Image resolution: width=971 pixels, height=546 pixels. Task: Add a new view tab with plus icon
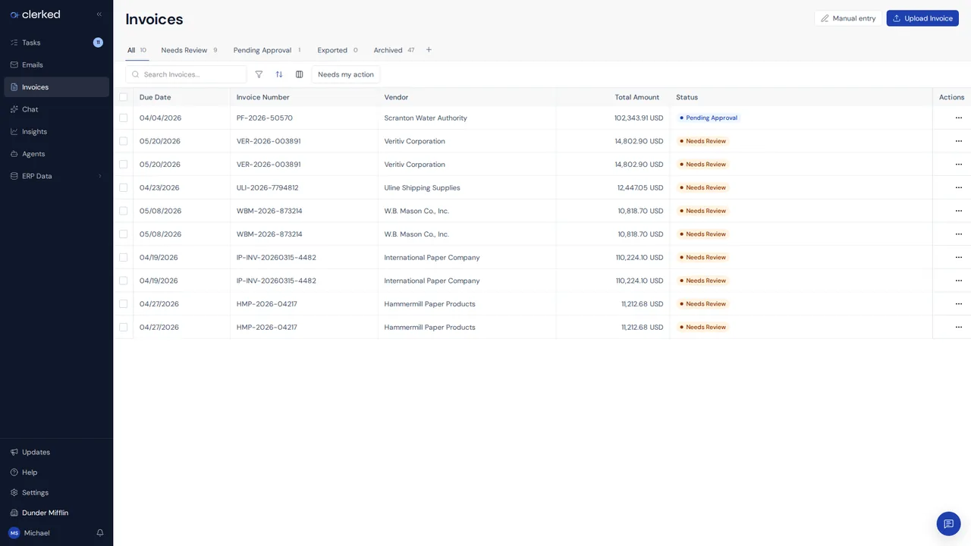[x=429, y=50]
